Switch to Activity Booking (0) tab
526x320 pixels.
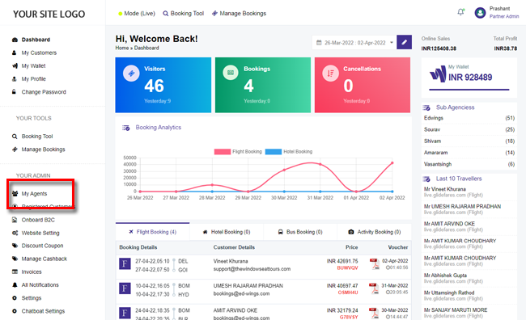pyautogui.click(x=375, y=232)
